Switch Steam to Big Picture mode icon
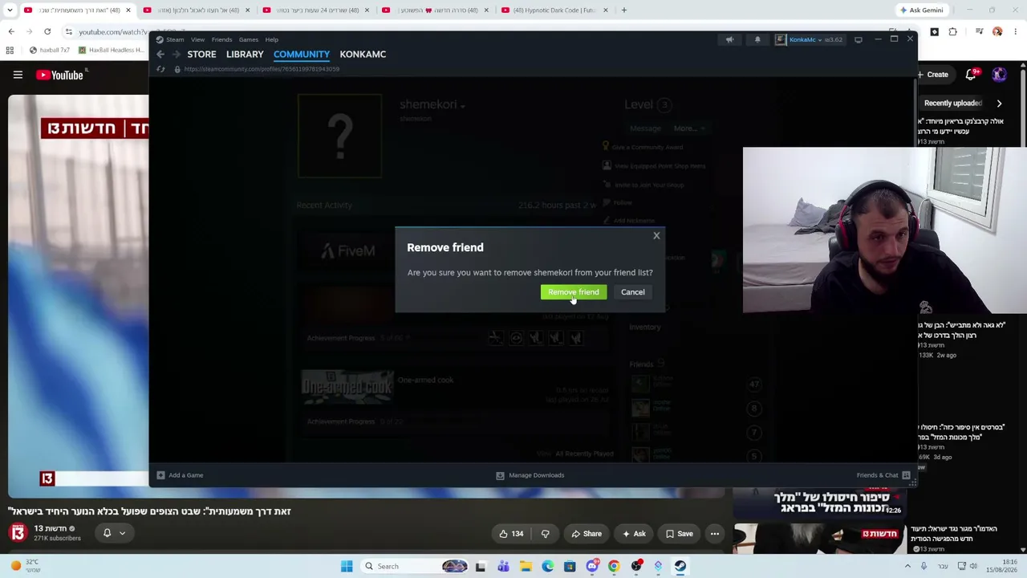Viewport: 1027px width, 578px height. [x=859, y=39]
